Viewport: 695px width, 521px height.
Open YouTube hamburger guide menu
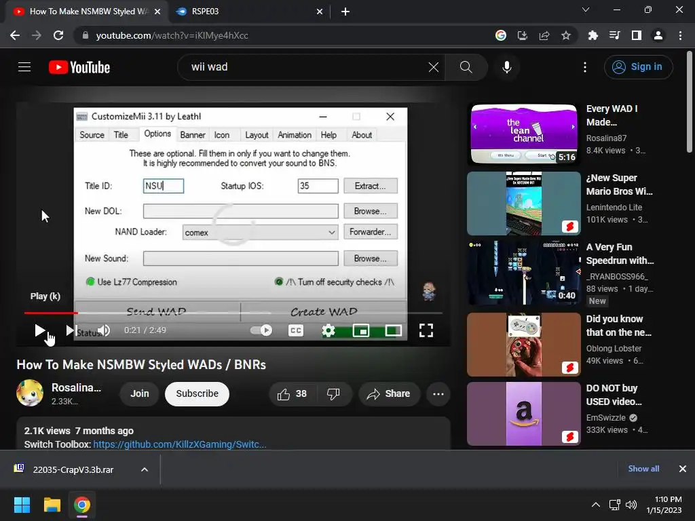pyautogui.click(x=24, y=67)
